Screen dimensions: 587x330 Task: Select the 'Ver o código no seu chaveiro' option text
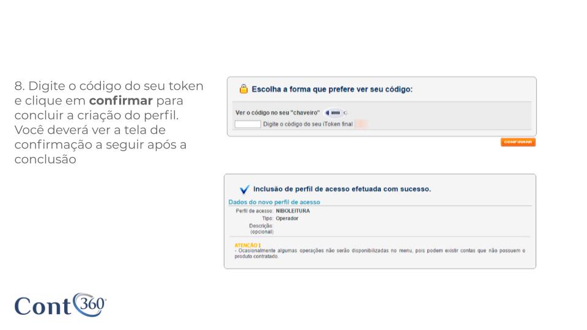pos(278,112)
